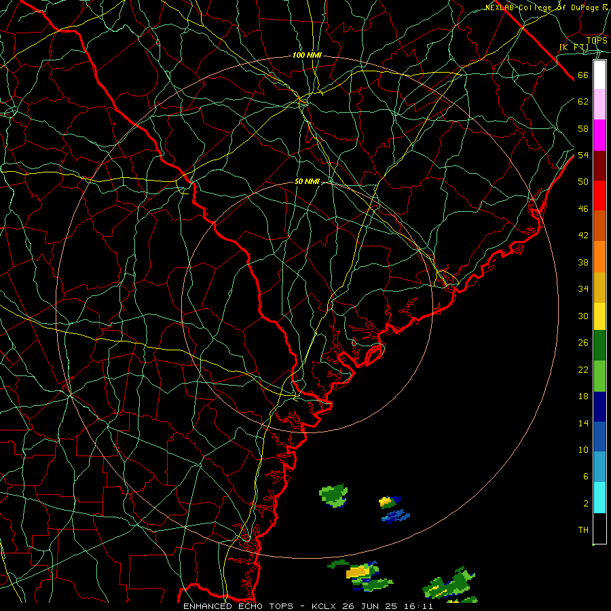Image resolution: width=611 pixels, height=611 pixels.
Task: Select the light green legend swatch
Action: pyautogui.click(x=599, y=376)
